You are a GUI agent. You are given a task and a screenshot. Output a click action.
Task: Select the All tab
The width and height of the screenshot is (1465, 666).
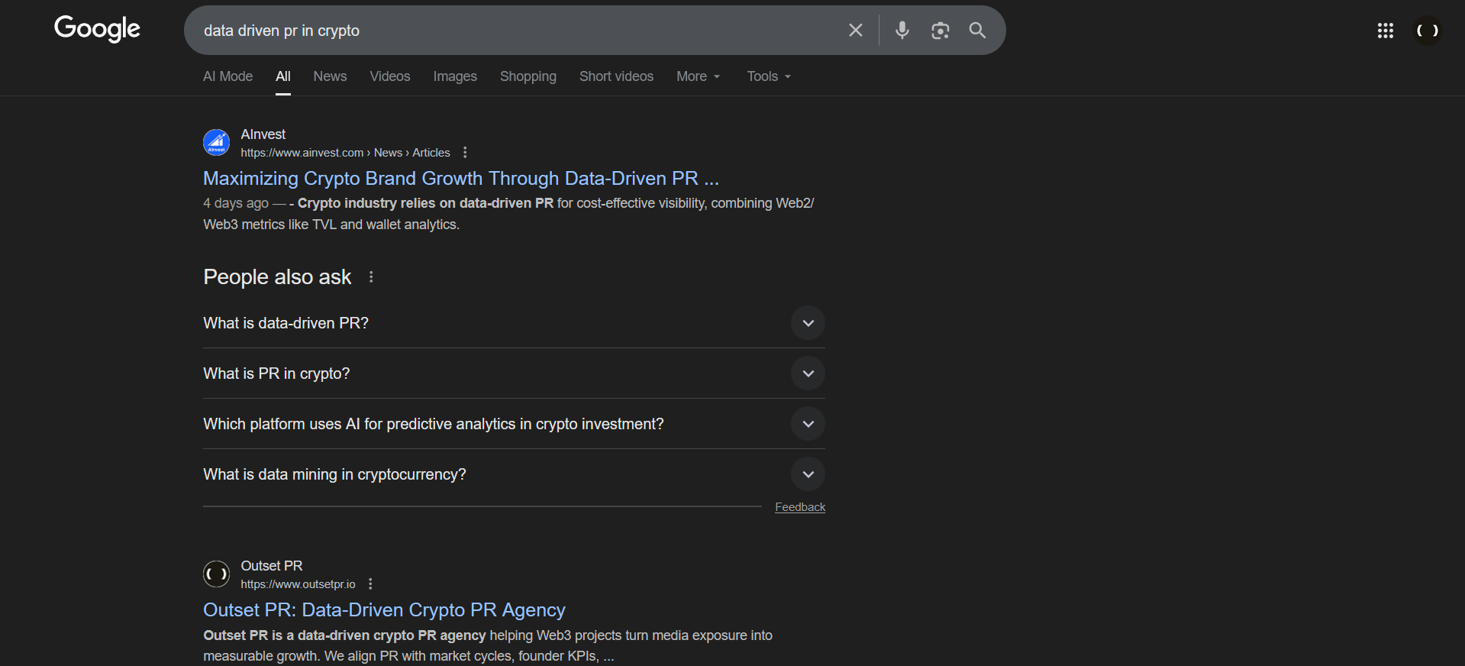[x=283, y=76]
